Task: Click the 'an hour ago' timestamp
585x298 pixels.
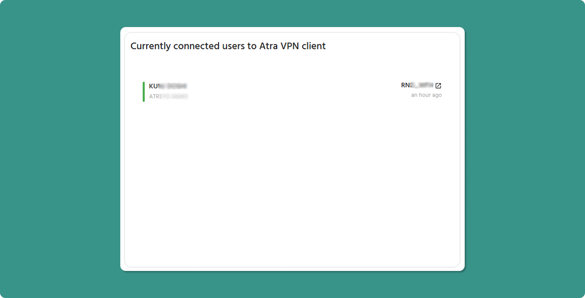Action: coord(426,95)
